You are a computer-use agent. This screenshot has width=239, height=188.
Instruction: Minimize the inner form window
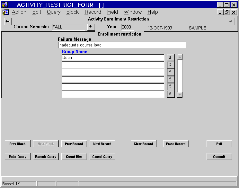pyautogui.click(x=220, y=12)
